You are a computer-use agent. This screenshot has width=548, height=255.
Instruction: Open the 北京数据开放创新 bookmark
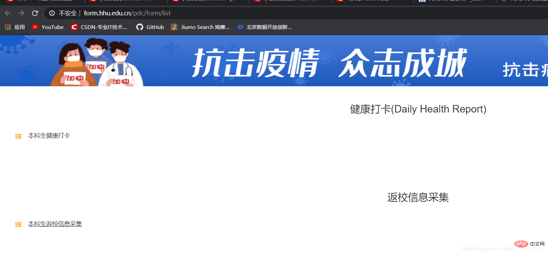click(x=264, y=27)
